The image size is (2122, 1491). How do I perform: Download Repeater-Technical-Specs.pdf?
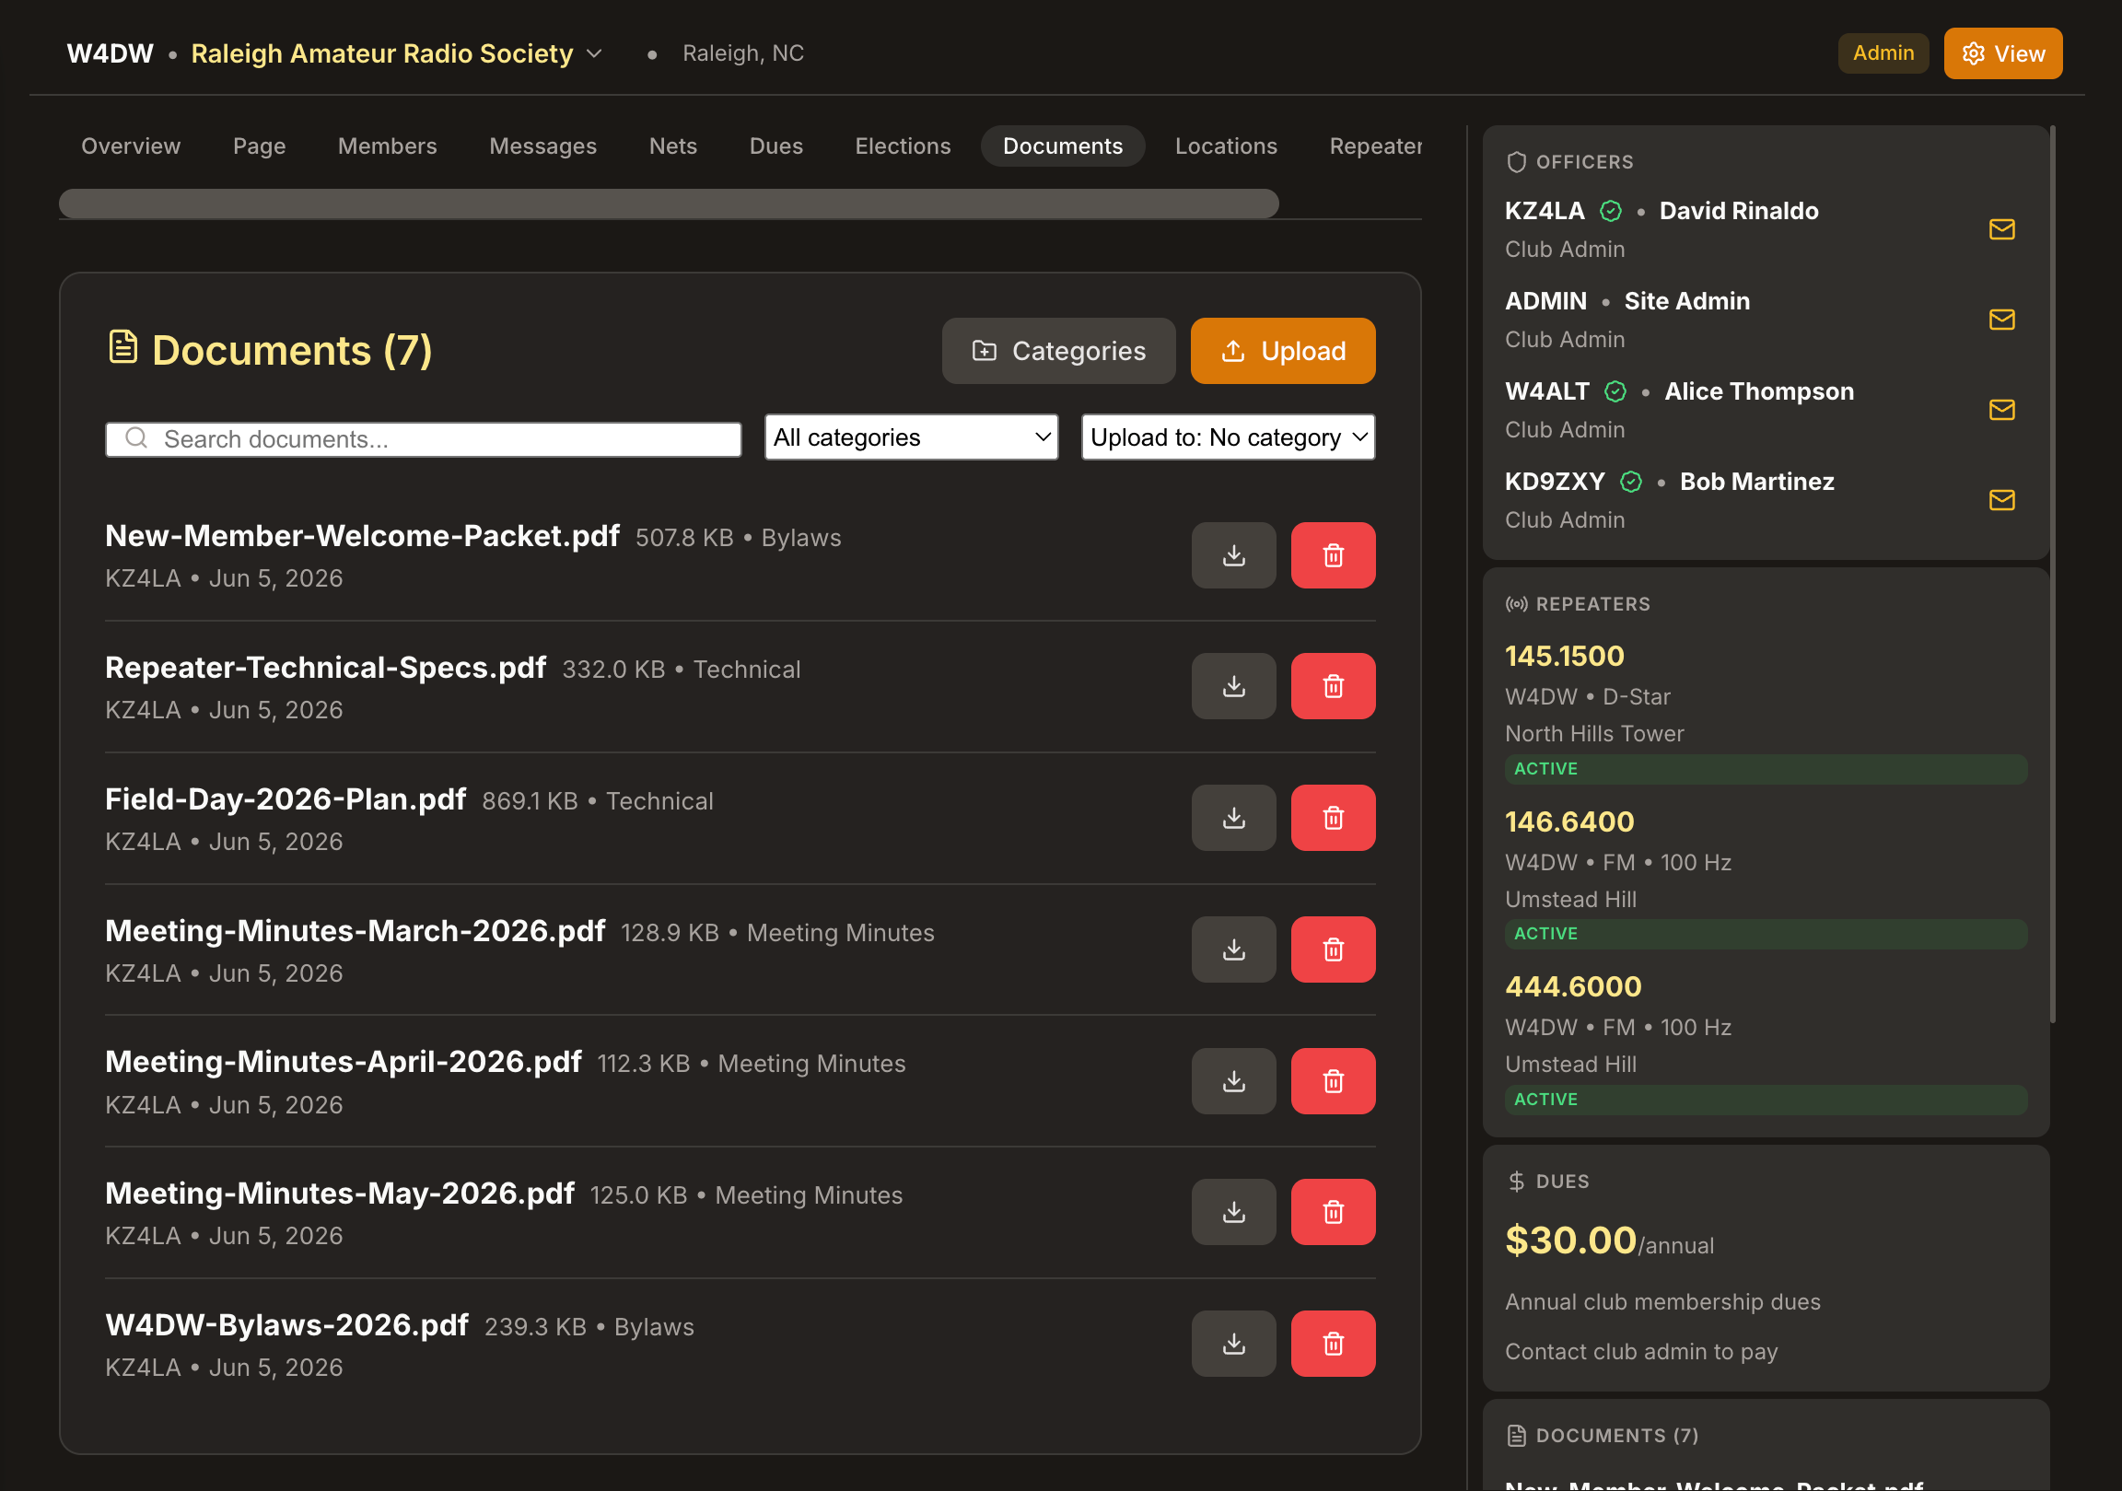[x=1233, y=686]
